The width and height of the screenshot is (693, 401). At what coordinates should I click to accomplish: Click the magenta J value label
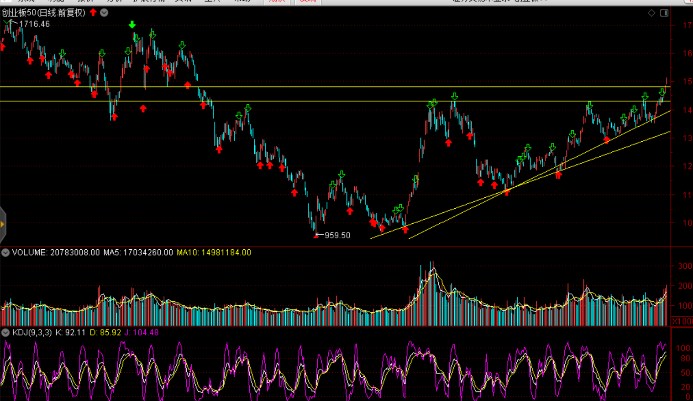coord(142,333)
